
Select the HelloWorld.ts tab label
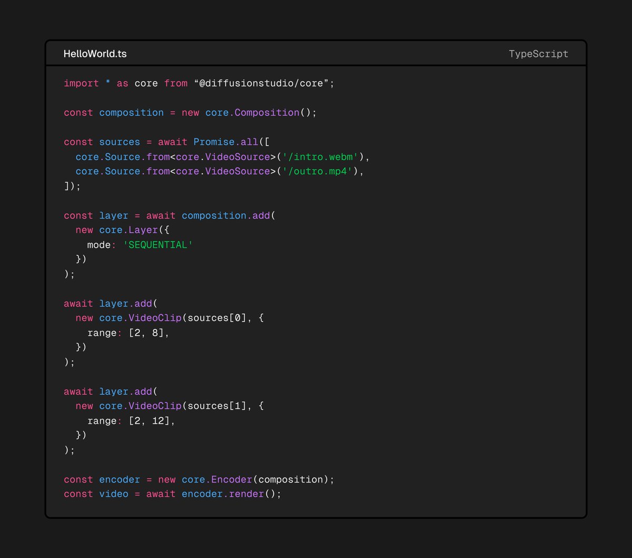95,53
